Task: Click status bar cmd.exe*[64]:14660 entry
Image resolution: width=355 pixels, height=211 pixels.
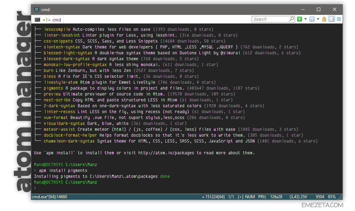Action: [49, 197]
